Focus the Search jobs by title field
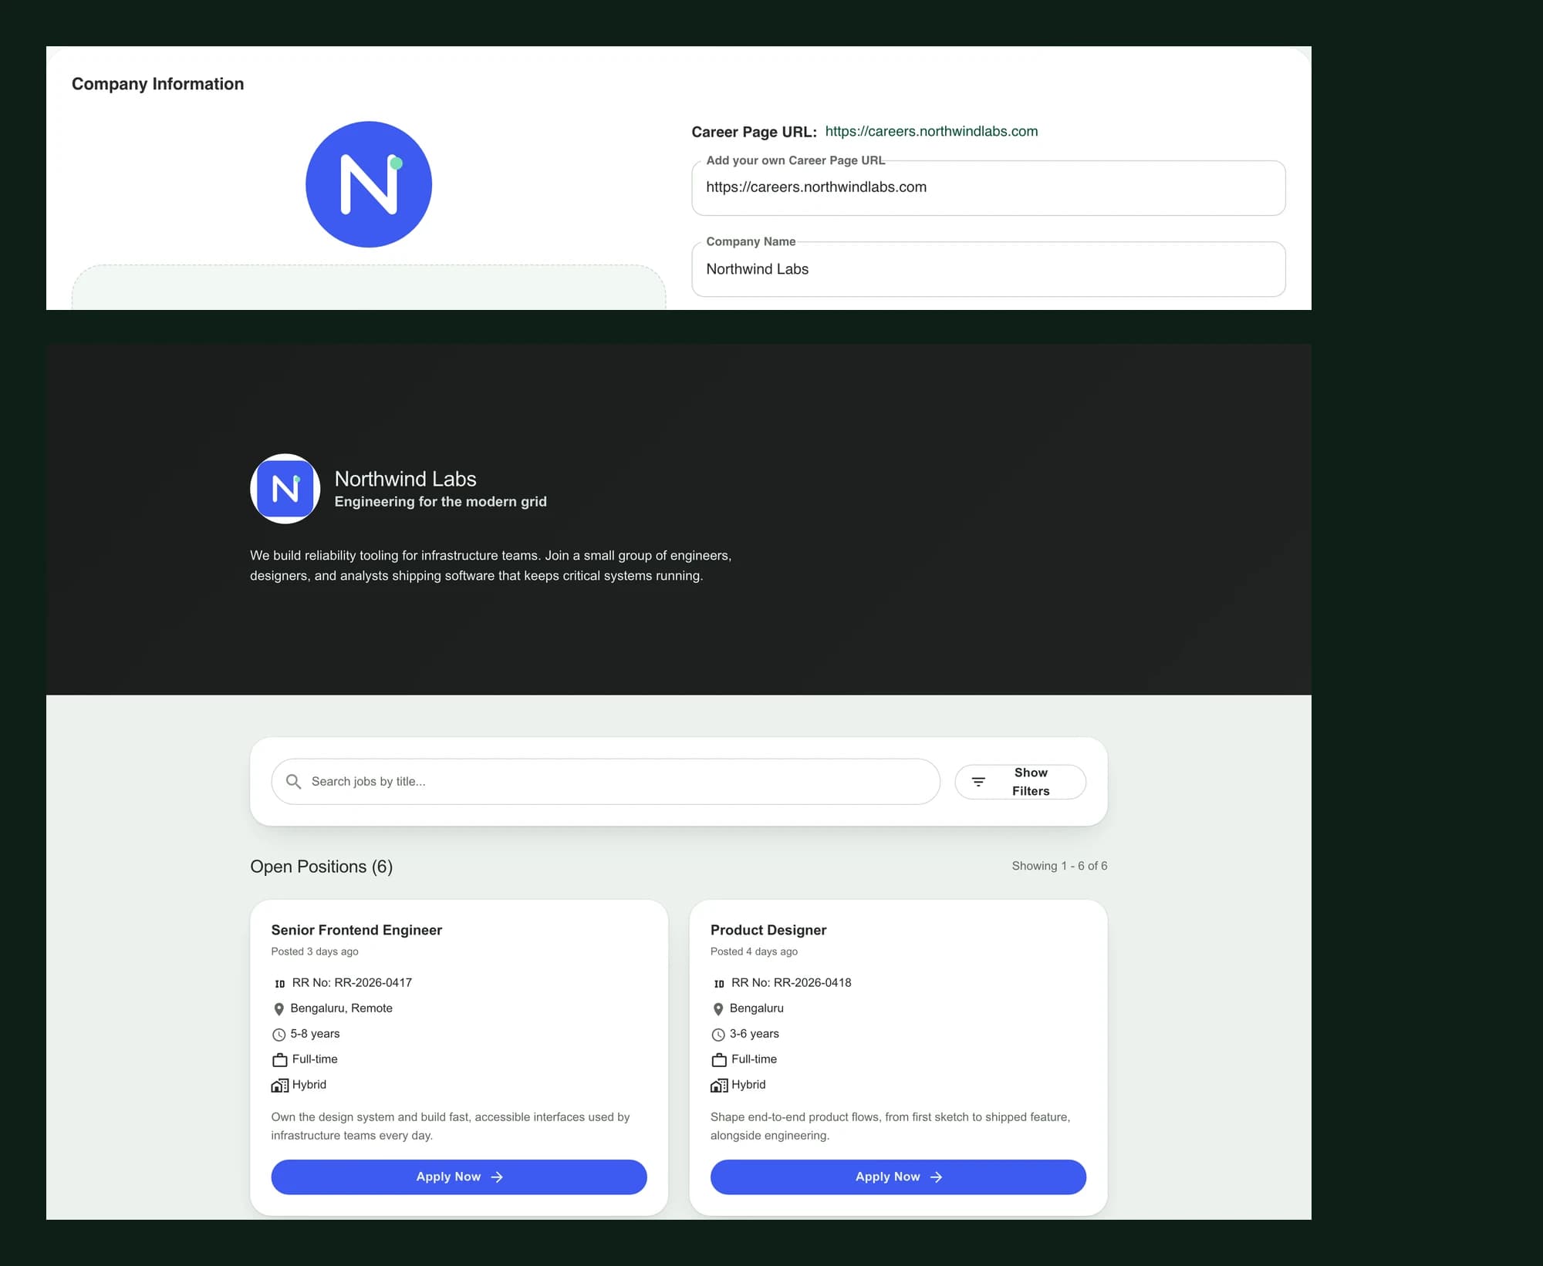1543x1266 pixels. coord(606,781)
